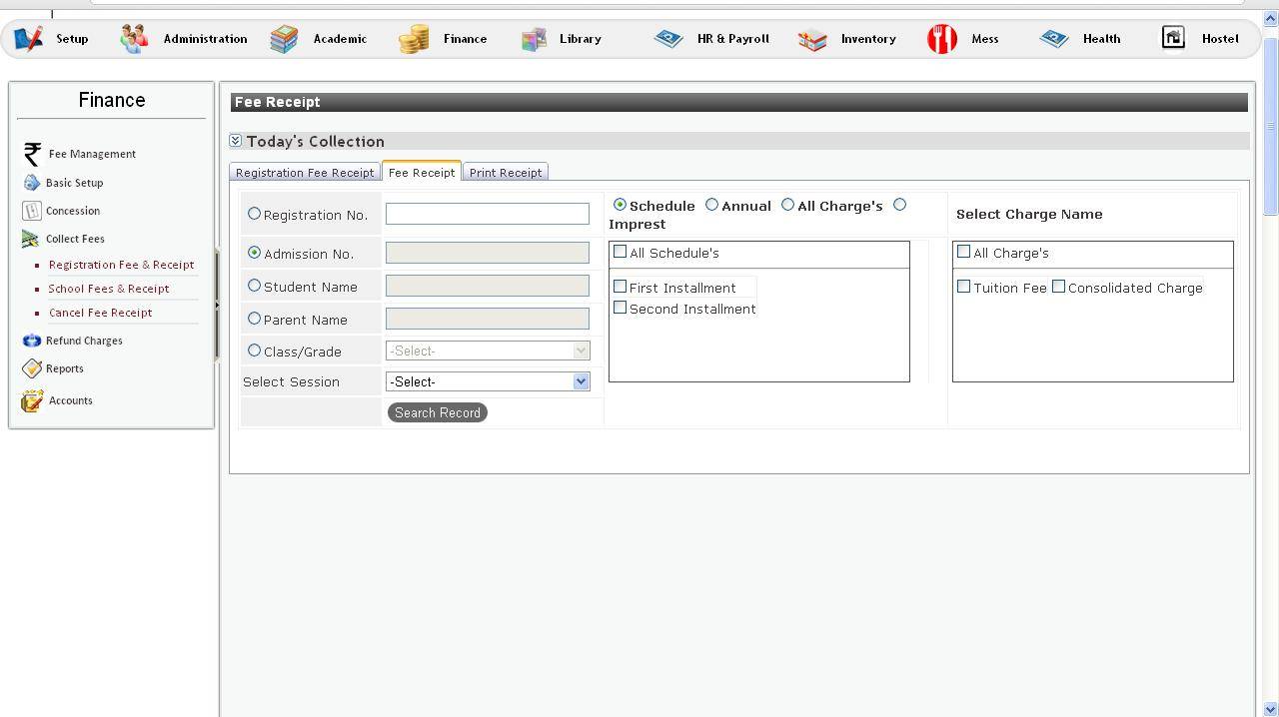Select the Class/Grade radio button

click(x=254, y=351)
